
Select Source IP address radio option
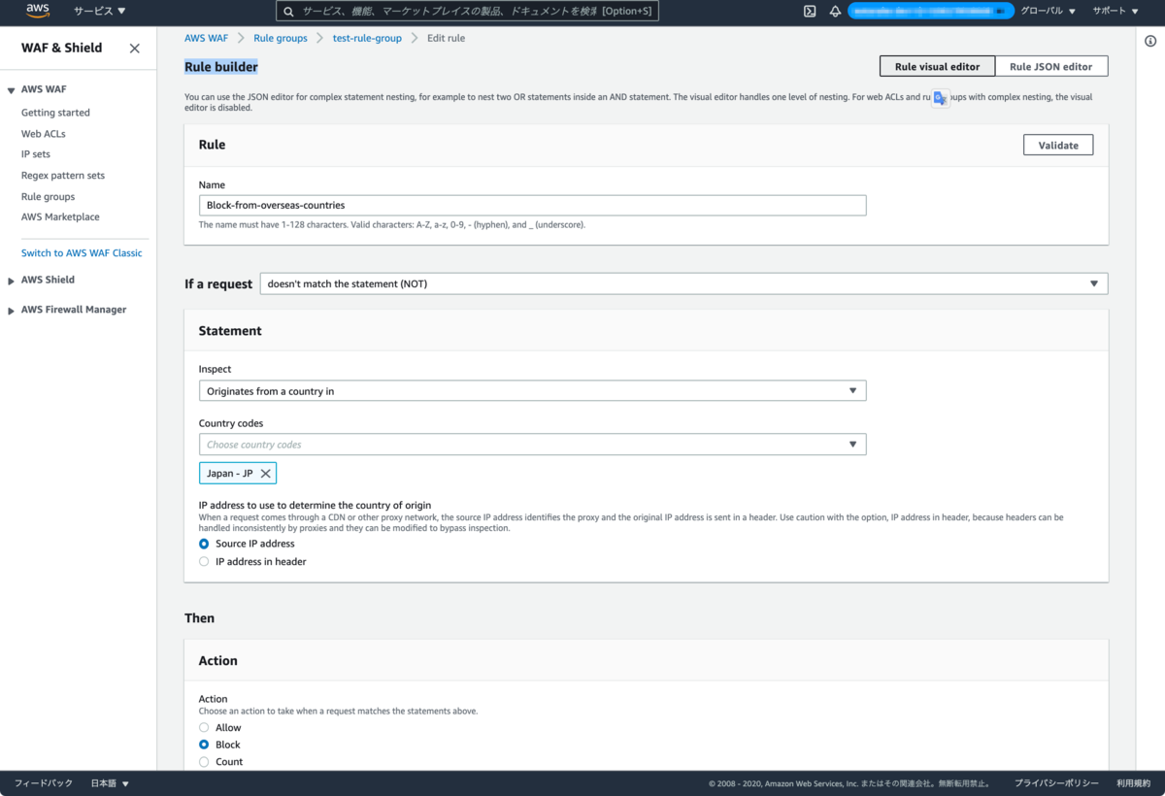point(204,544)
